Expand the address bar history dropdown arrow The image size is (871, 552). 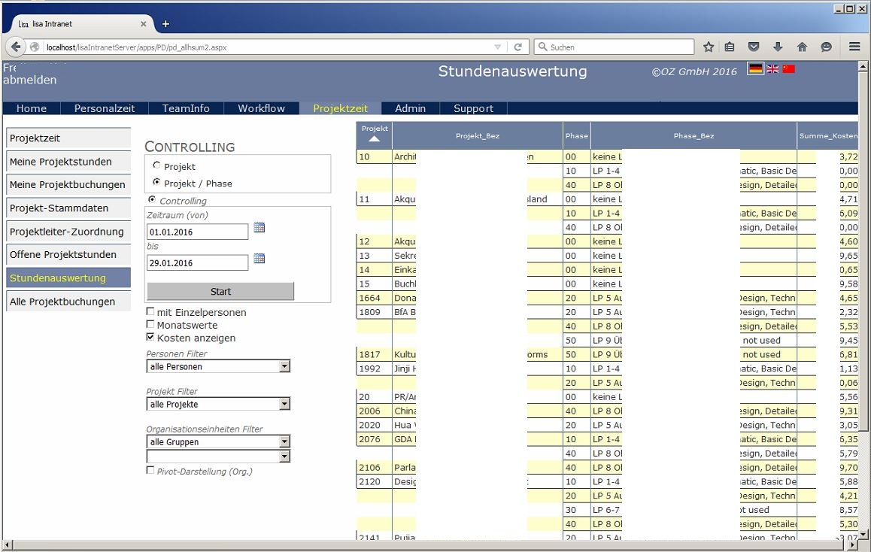[498, 47]
